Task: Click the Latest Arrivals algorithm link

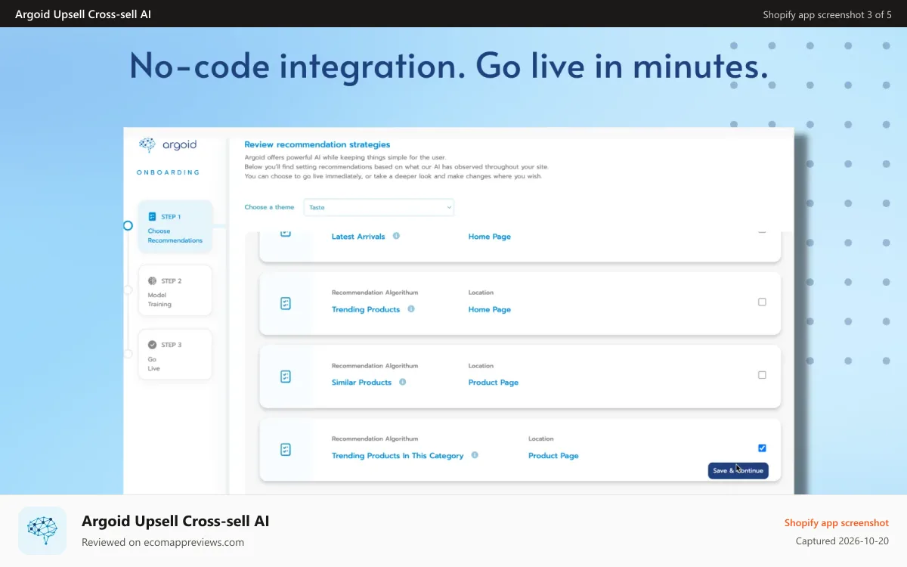Action: [358, 237]
